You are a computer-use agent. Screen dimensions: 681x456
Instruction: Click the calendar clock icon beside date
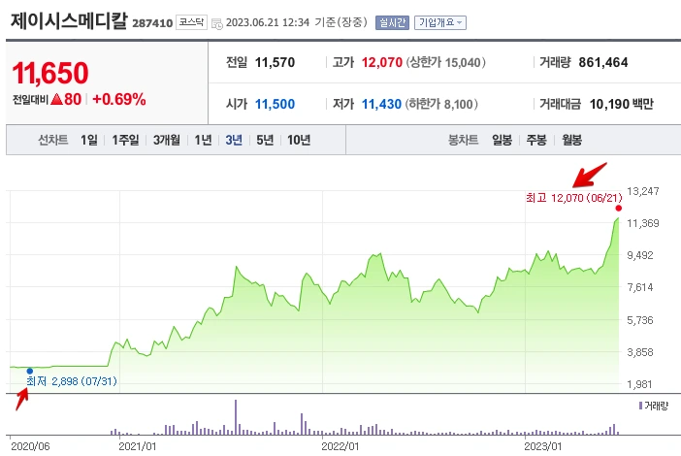pyautogui.click(x=216, y=24)
